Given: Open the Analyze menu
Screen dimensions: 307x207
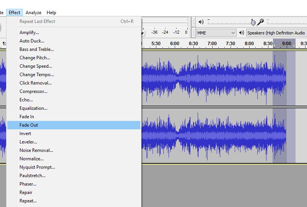Looking at the screenshot, I should click(34, 13).
